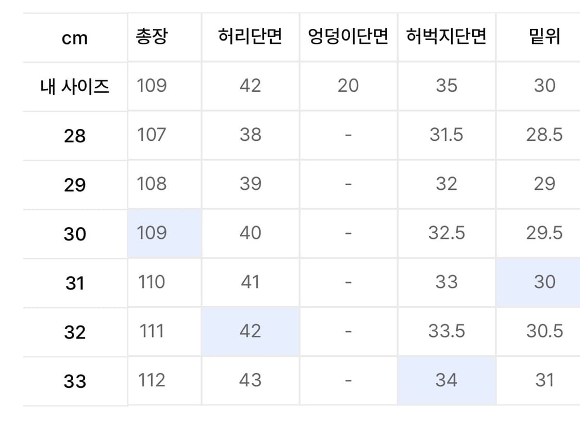Viewport: 580px width, 421px height.
Task: Click highlighted 109 cell in size 30 row
Action: [x=152, y=233]
